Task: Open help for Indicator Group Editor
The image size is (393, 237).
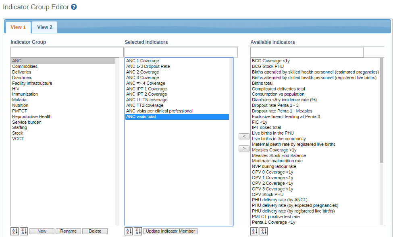Action: click(x=74, y=7)
